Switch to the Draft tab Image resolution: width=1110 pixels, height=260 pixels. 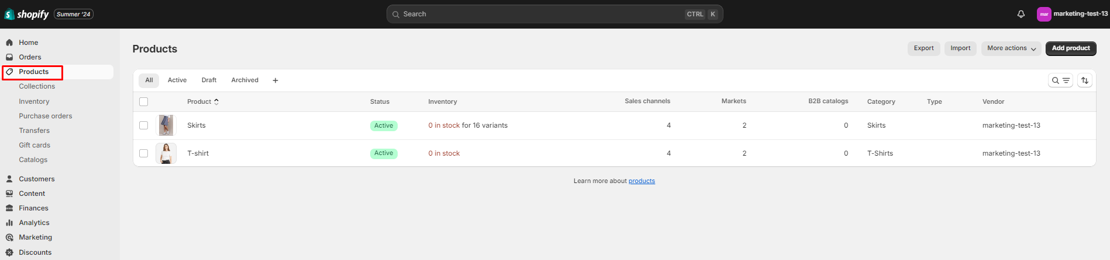point(209,80)
